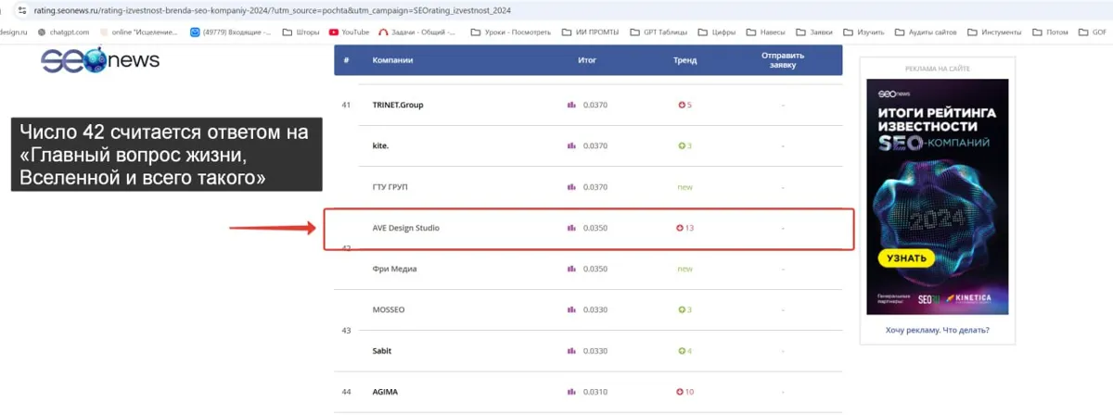The image size is (1113, 415).
Task: Open site information icon beside the URL
Action: click(x=21, y=10)
